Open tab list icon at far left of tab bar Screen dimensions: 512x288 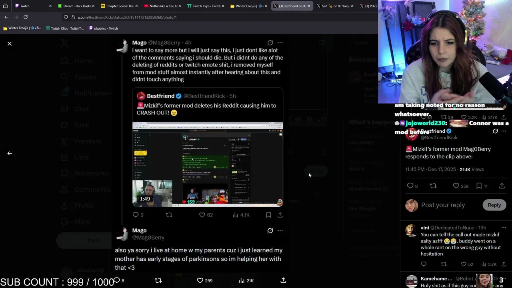[x=5, y=6]
